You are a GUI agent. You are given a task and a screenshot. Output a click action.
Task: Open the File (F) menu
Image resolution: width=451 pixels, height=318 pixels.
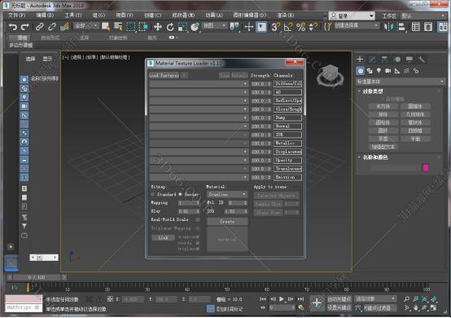click(17, 15)
